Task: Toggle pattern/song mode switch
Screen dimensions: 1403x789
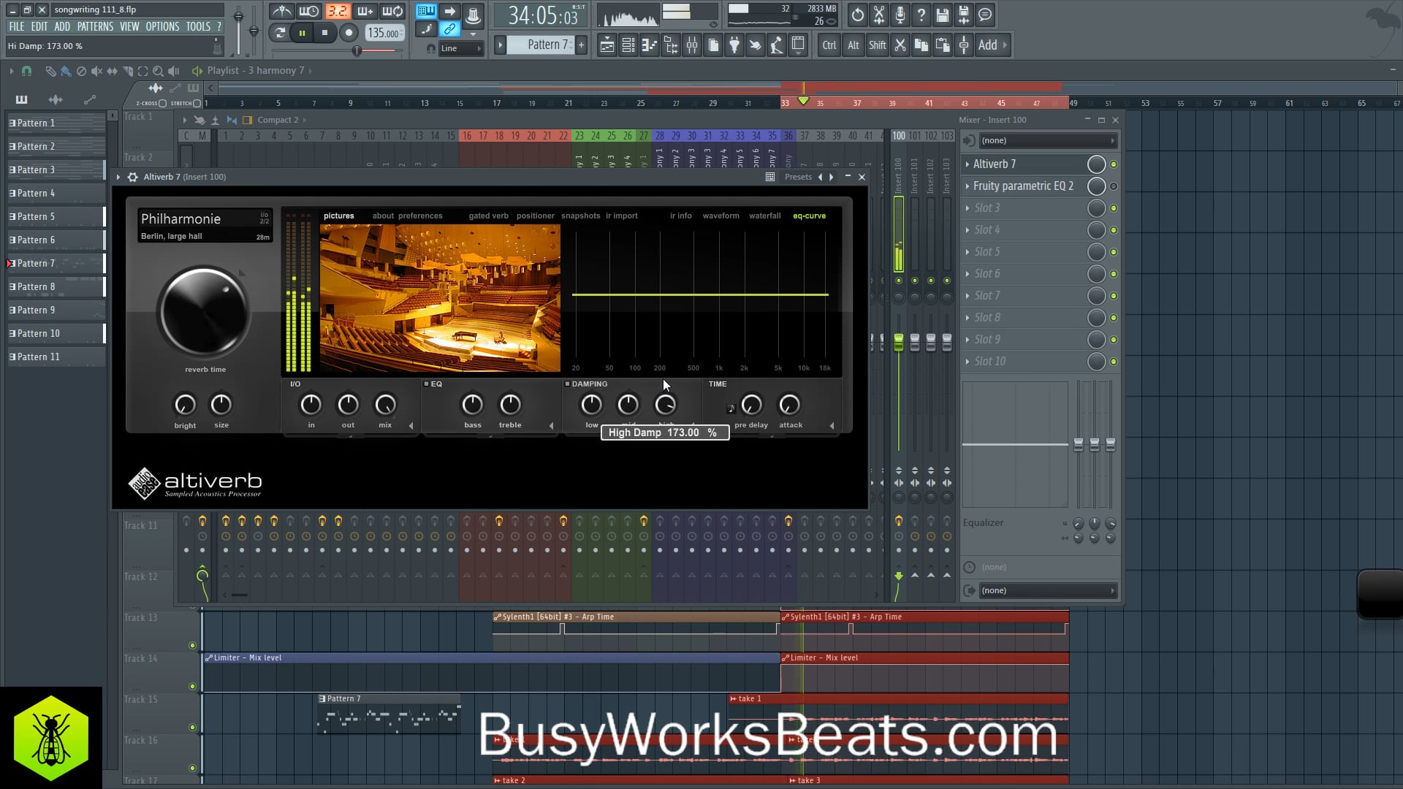Action: pos(280,32)
